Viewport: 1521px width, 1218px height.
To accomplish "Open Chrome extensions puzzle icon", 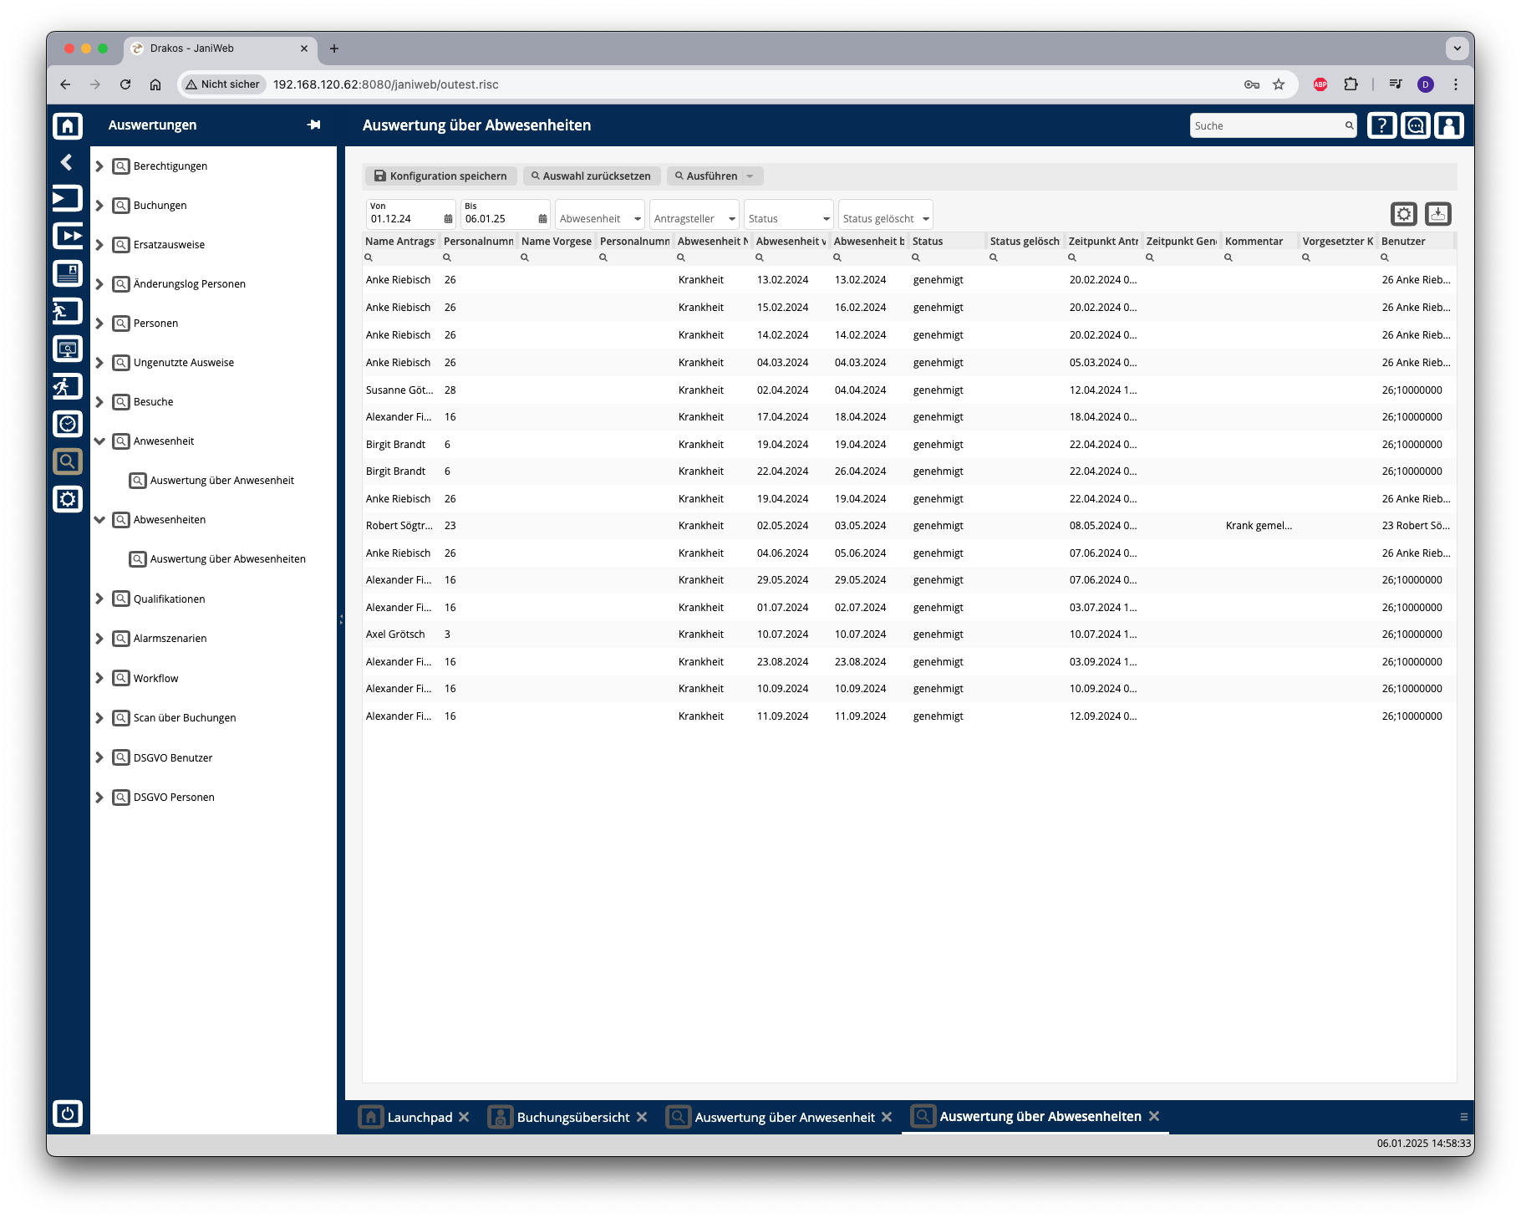I will point(1351,84).
